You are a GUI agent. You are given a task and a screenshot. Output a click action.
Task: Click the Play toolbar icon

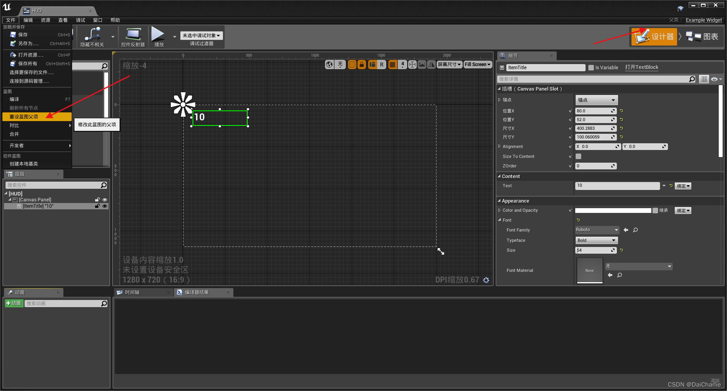point(158,37)
